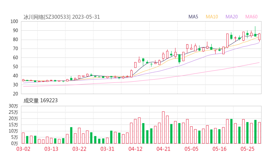Click the 成交量 169223 volume label

click(40, 101)
